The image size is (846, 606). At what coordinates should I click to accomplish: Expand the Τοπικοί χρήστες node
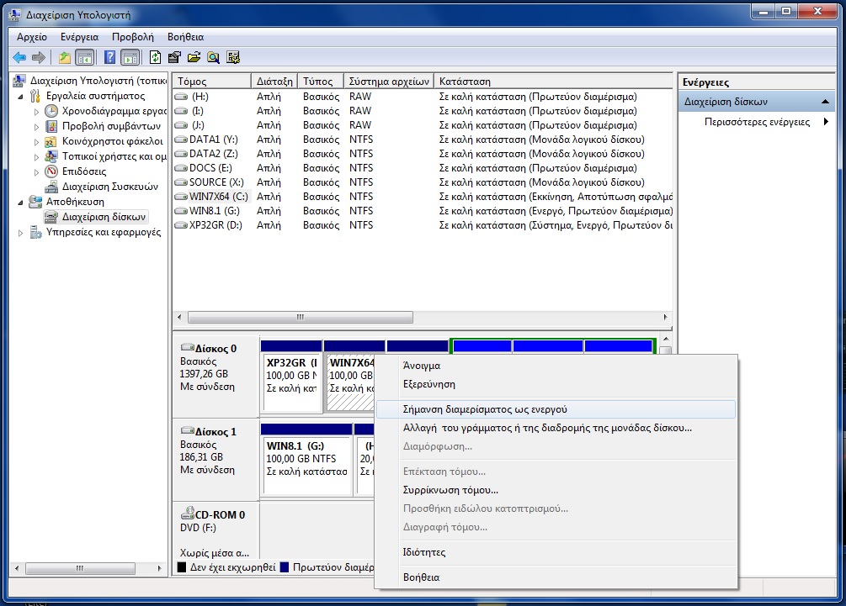(37, 156)
